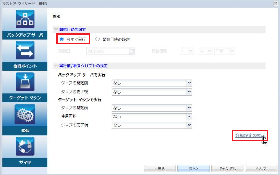Open the サマリ globe icon
The width and height of the screenshot is (280, 175).
pyautogui.click(x=25, y=147)
